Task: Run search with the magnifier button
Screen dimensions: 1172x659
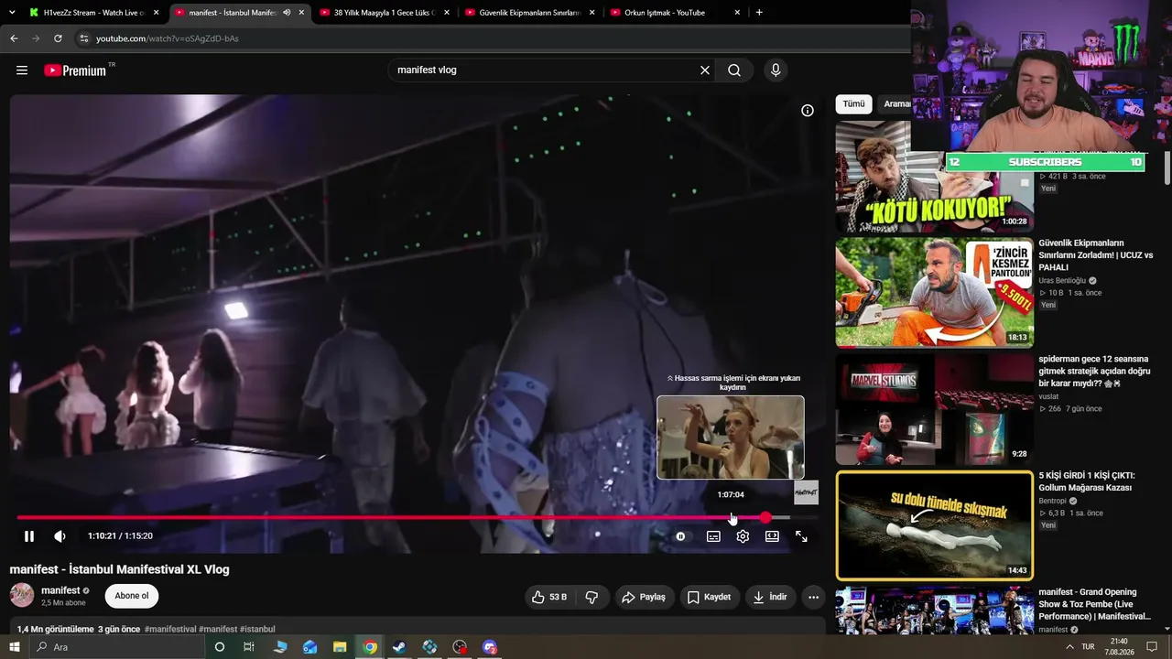Action: pyautogui.click(x=734, y=70)
